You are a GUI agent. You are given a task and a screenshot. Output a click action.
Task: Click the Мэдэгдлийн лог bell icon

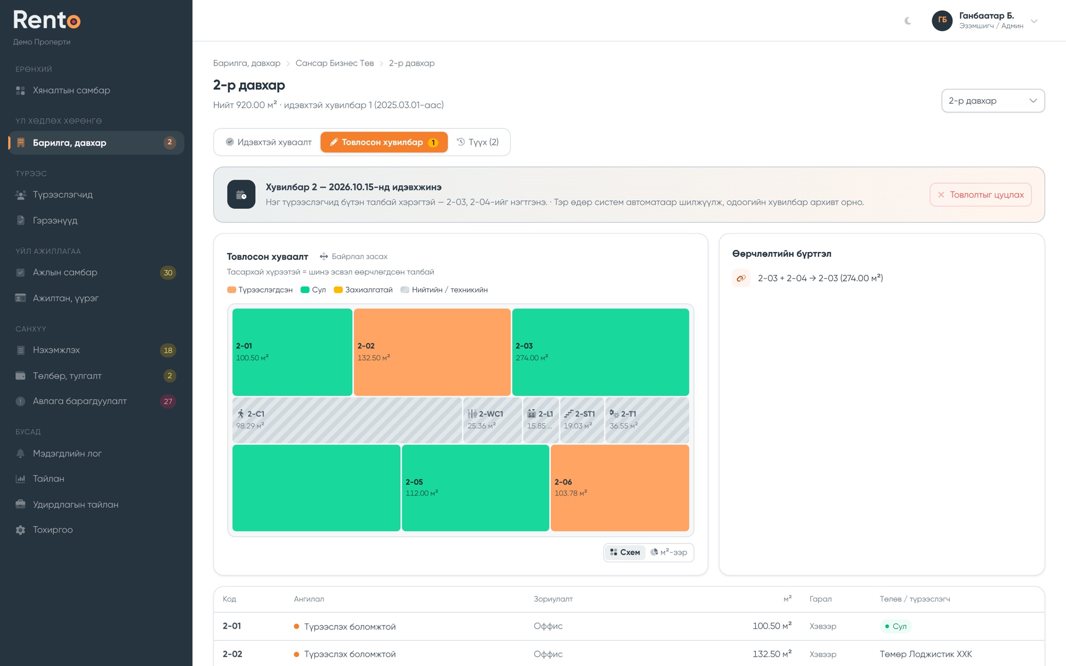pyautogui.click(x=20, y=454)
